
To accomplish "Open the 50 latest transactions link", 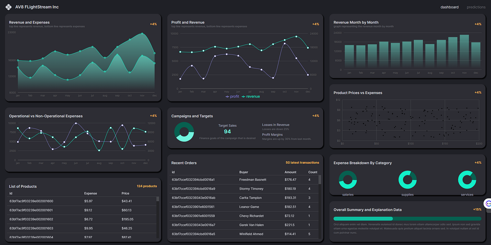I will (302, 162).
